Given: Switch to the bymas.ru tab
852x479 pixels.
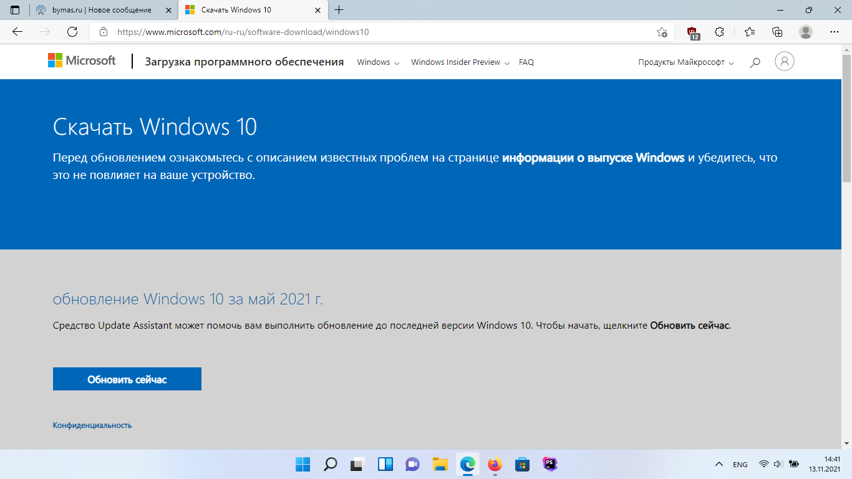Looking at the screenshot, I should [102, 10].
